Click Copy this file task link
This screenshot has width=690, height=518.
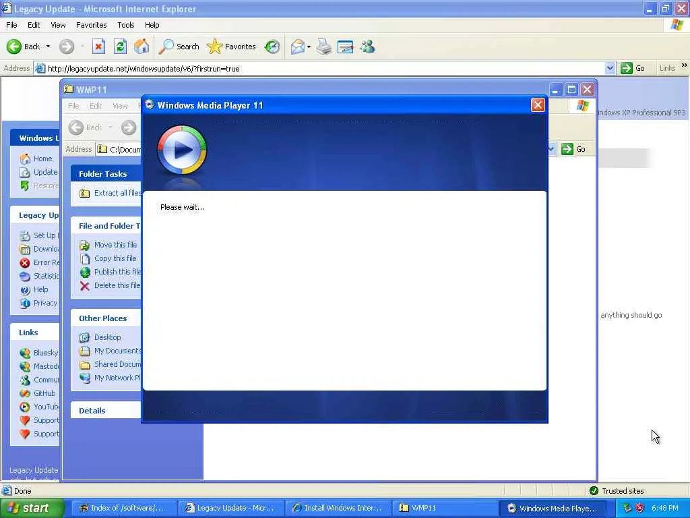point(108,258)
